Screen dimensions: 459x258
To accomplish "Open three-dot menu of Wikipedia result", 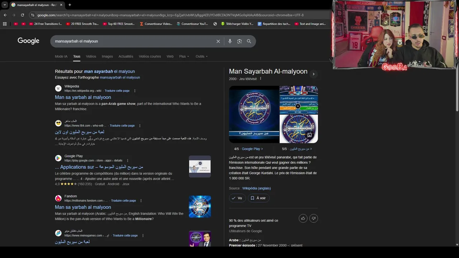I will point(135,91).
